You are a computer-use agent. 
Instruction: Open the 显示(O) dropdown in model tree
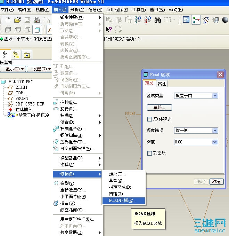(x=13, y=69)
